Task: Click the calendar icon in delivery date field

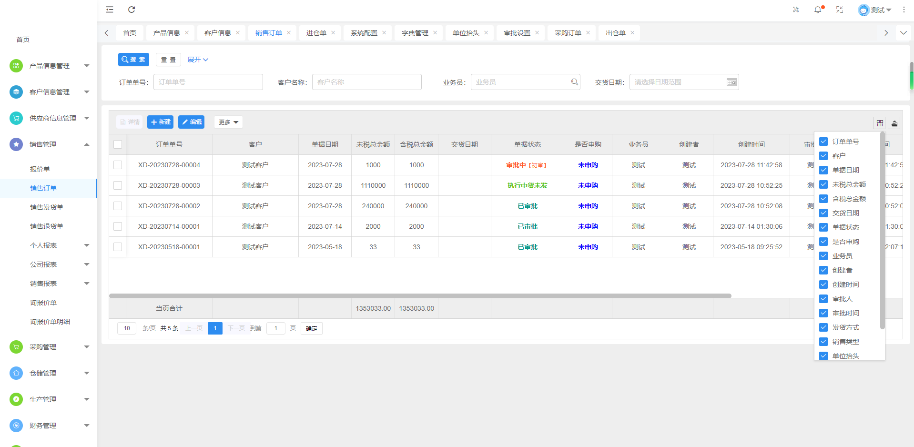Action: click(x=731, y=82)
